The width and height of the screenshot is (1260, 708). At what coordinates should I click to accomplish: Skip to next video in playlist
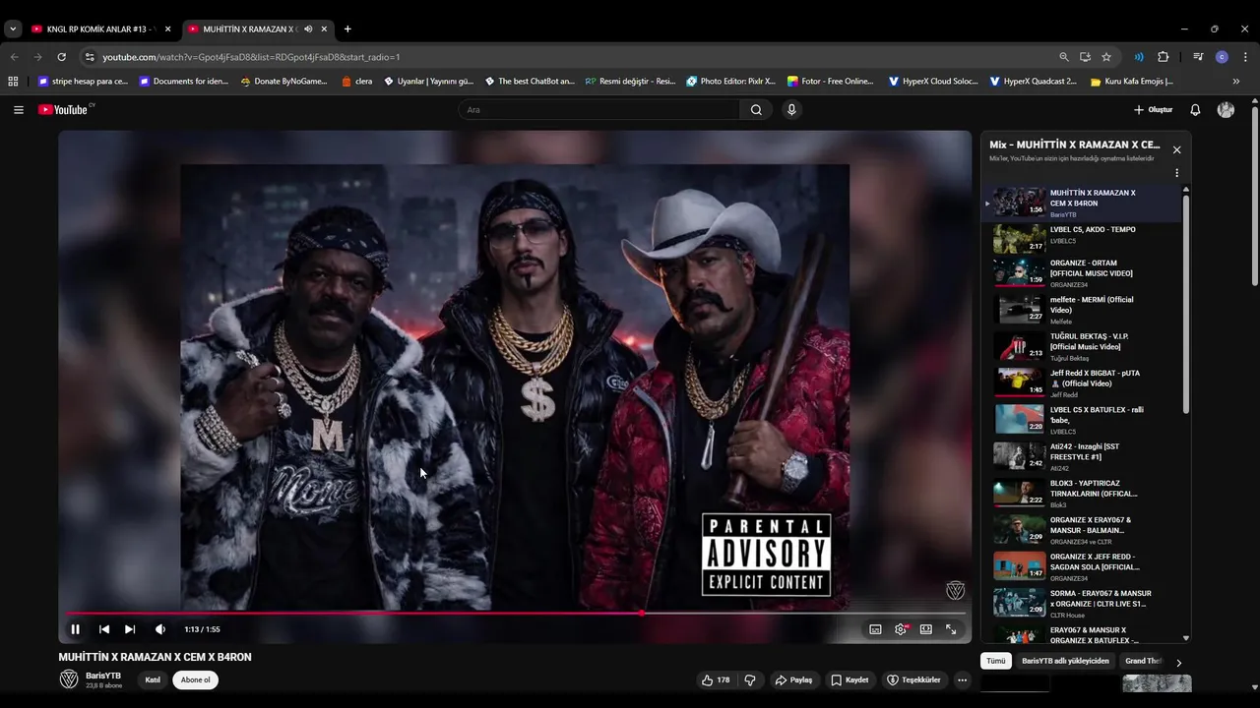(130, 629)
